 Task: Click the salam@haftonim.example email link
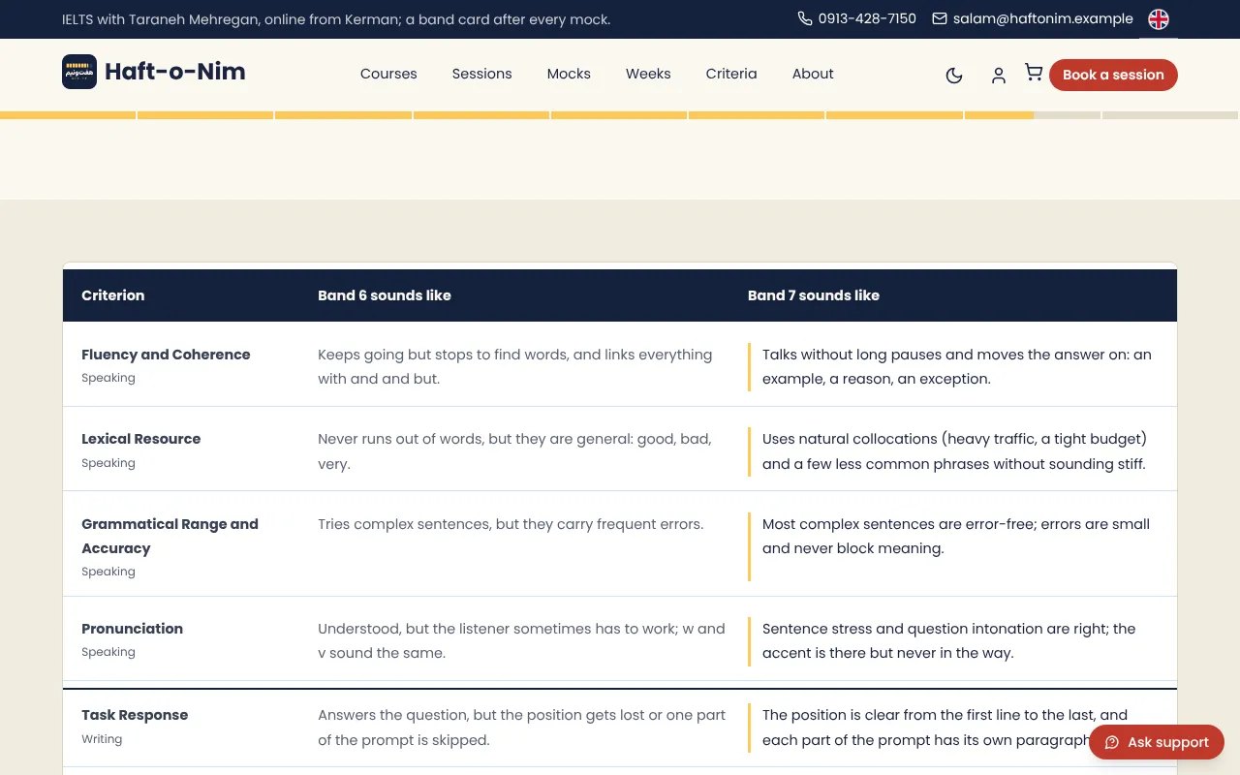click(x=1042, y=18)
